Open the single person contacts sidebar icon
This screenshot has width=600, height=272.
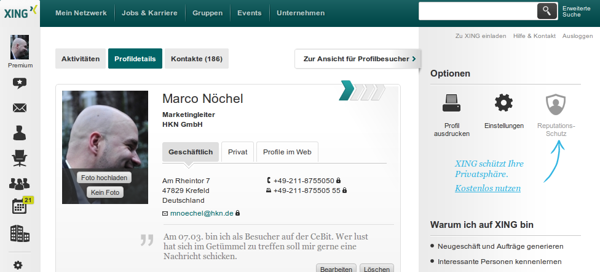(x=20, y=133)
